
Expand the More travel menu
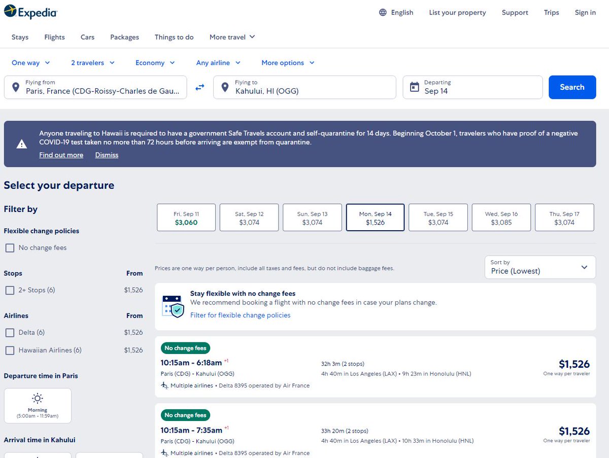pos(232,37)
